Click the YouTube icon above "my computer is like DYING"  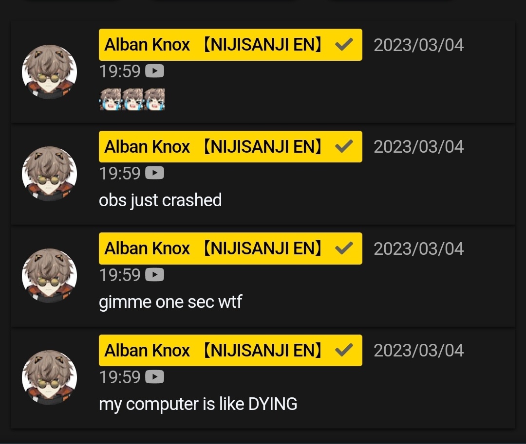[154, 377]
